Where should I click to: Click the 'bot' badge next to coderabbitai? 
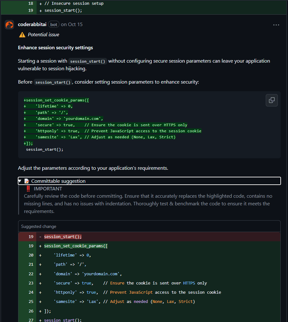point(54,24)
